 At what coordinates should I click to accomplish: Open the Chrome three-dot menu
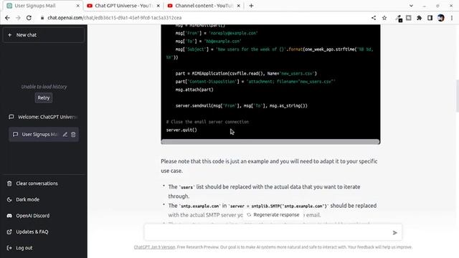(452, 18)
